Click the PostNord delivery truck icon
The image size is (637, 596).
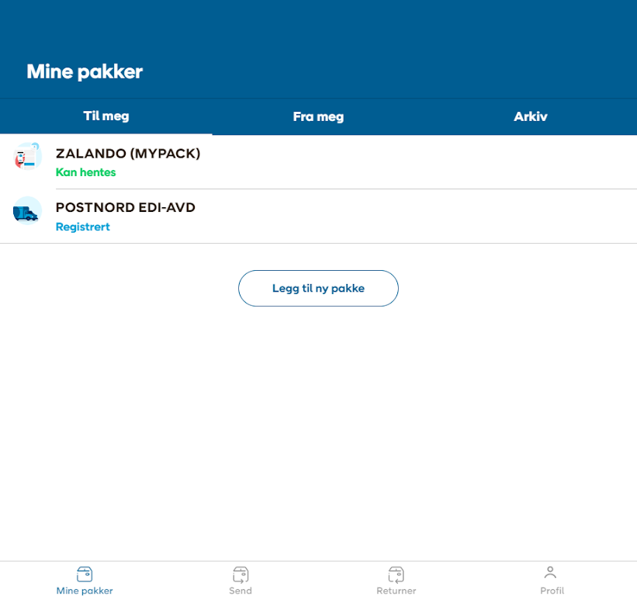click(x=27, y=210)
